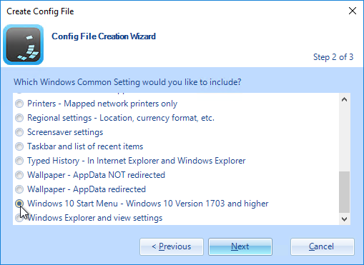364x265 pixels.
Task: Choose Wallpaper - AppData redirected option
Action: [x=19, y=189]
